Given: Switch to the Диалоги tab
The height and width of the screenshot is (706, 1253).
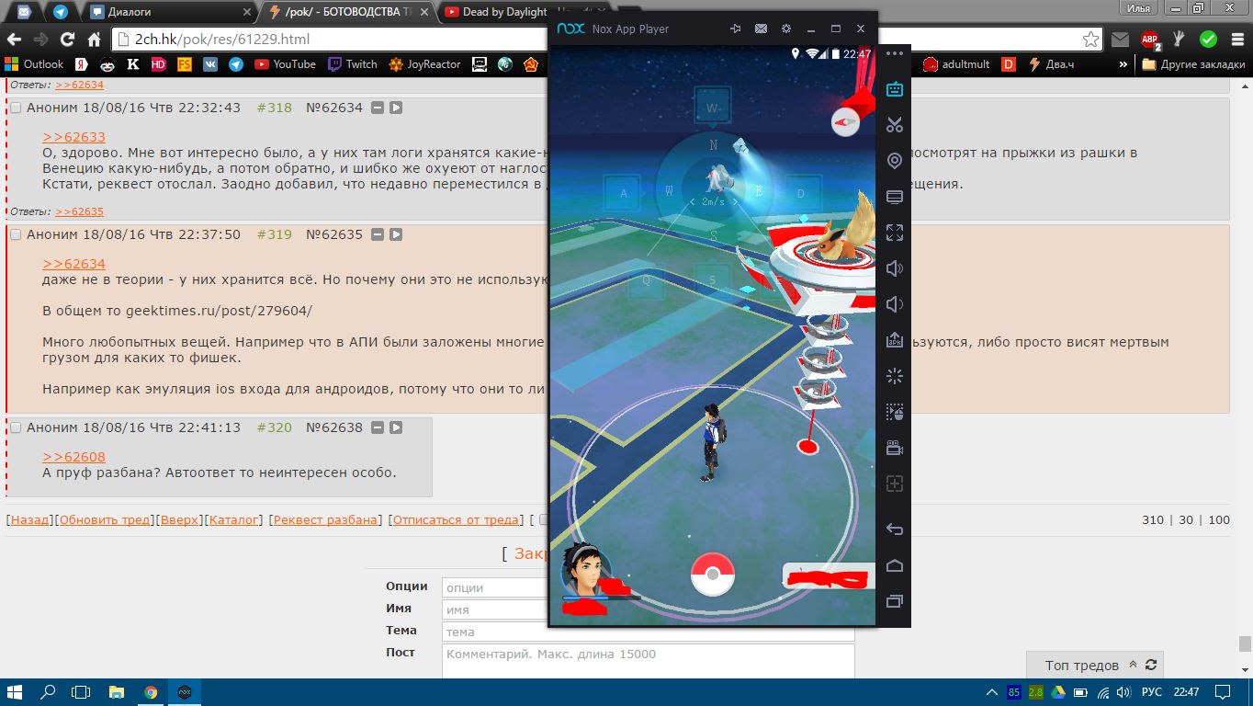Looking at the screenshot, I should 171,12.
